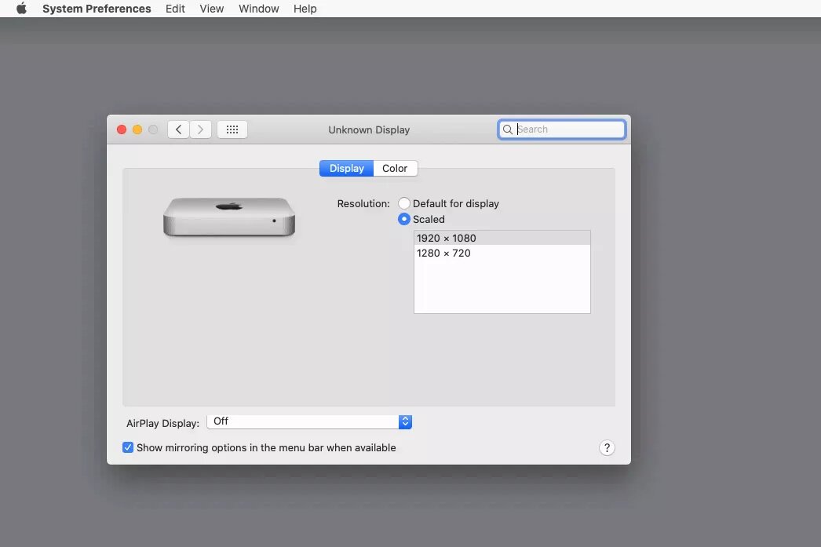821x547 pixels.
Task: Close the Unknown Display window
Action: pyautogui.click(x=122, y=129)
